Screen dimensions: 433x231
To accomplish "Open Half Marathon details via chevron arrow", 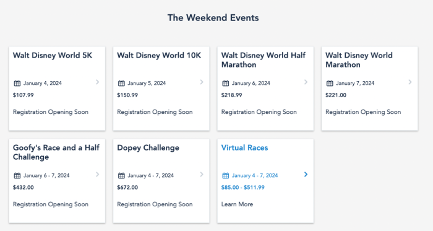I will point(306,82).
